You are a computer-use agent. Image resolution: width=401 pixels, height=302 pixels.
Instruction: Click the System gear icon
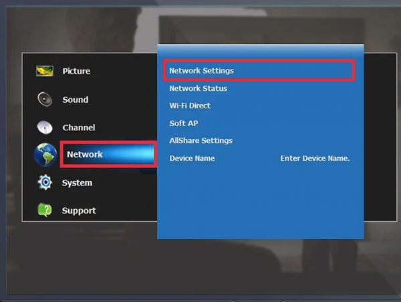[45, 182]
